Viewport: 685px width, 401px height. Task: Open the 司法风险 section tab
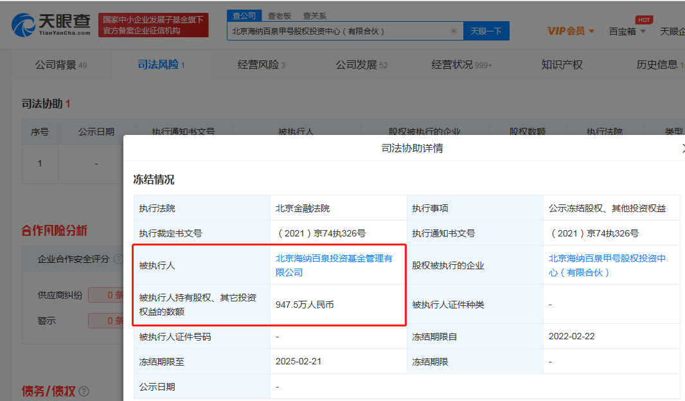[x=161, y=65]
